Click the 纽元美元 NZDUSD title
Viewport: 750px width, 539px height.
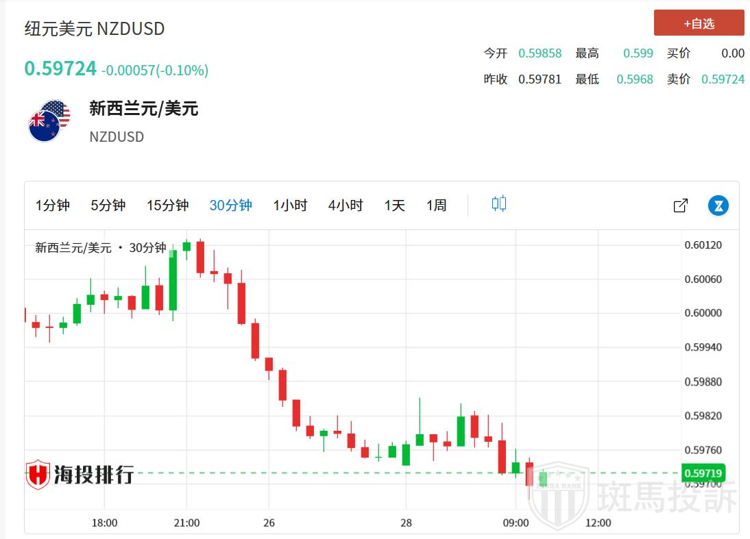(95, 29)
